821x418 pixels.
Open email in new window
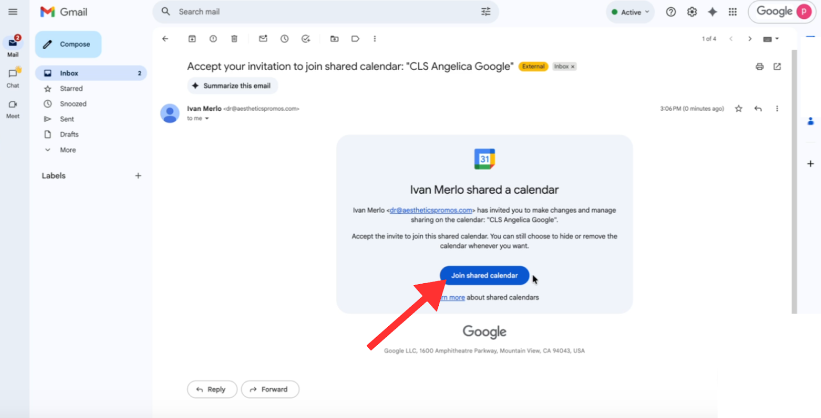[x=777, y=67]
